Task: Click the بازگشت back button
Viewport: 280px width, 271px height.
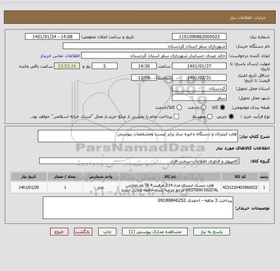Action: [83, 232]
